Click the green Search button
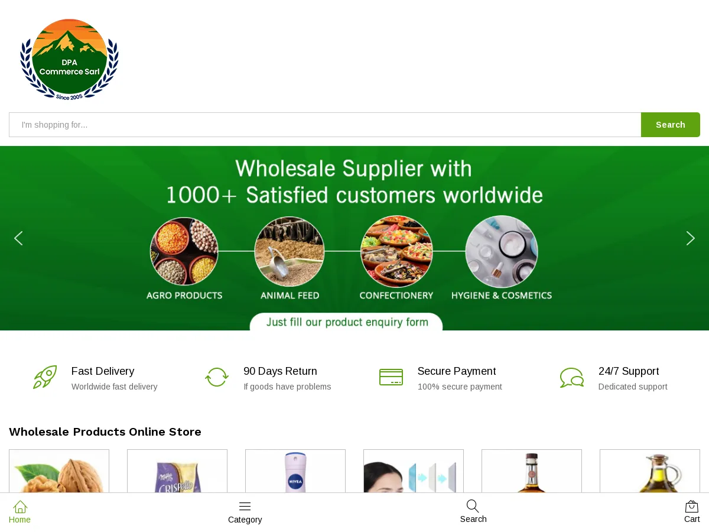Image resolution: width=709 pixels, height=532 pixels. pos(671,125)
